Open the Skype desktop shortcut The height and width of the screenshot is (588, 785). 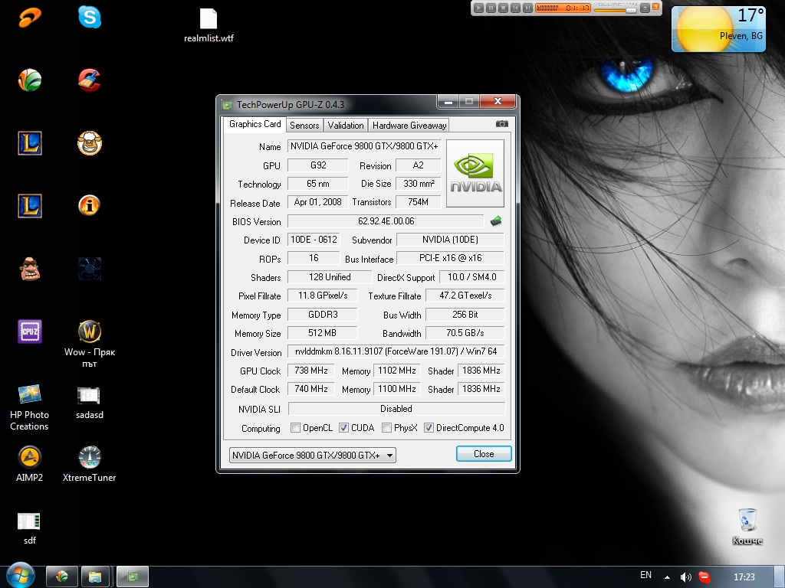click(90, 17)
